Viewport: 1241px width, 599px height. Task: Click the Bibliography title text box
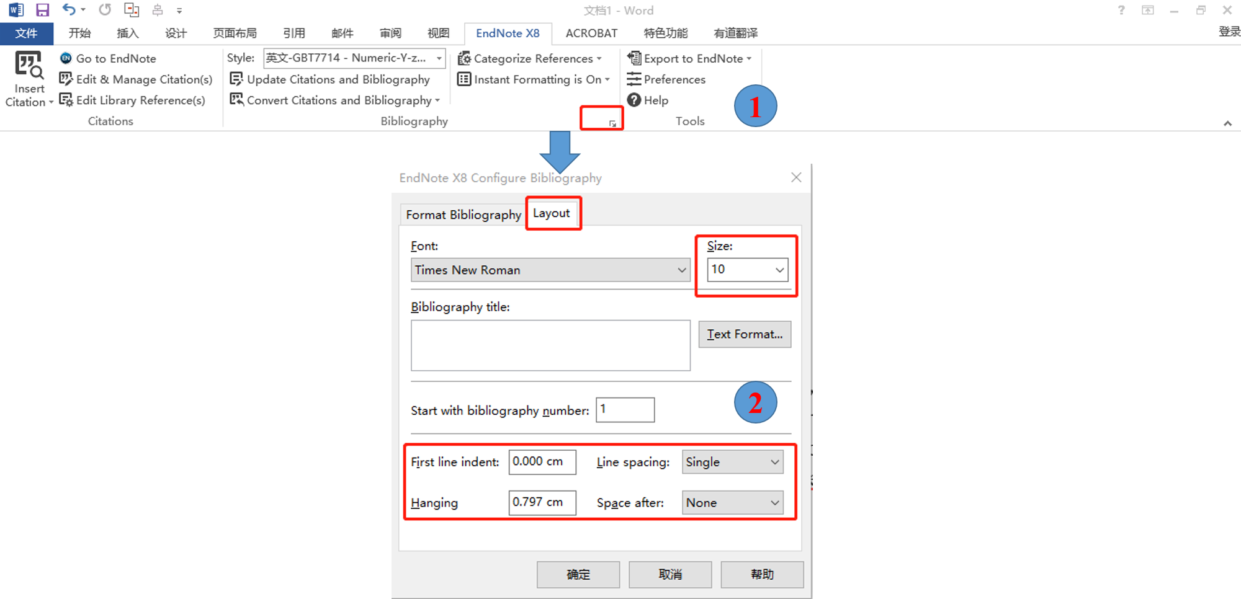[550, 345]
